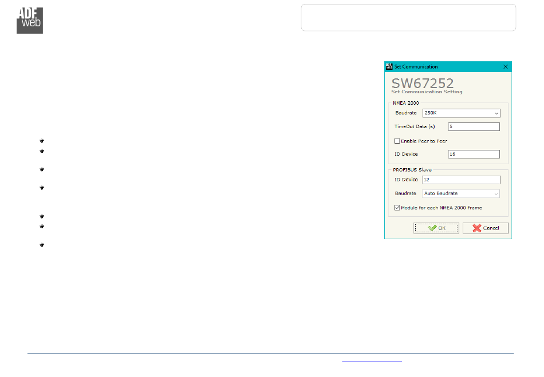Image resolution: width=544 pixels, height=377 pixels.
Task: Click the TimeOut Data (s) field
Action: tap(474, 127)
